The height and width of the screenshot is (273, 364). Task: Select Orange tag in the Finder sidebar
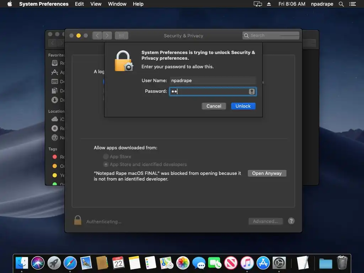58,166
